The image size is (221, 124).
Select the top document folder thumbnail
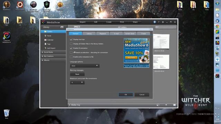pyautogui.click(x=161, y=42)
